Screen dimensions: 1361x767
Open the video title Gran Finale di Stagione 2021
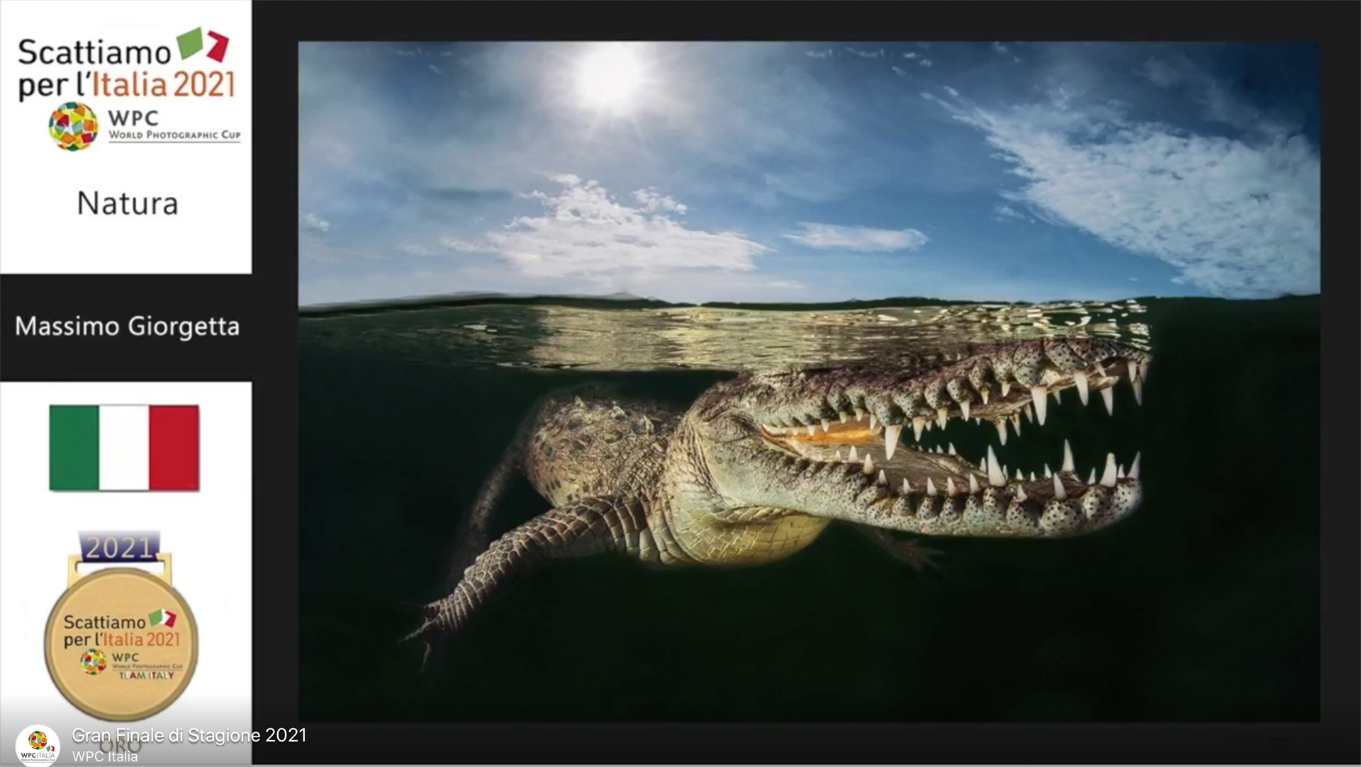click(189, 736)
